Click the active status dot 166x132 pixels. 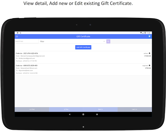(149, 53)
